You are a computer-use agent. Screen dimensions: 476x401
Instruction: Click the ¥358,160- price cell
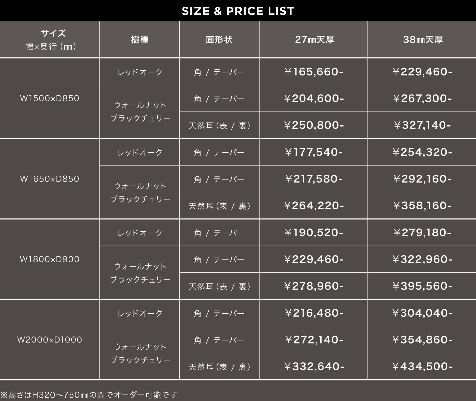tap(422, 206)
